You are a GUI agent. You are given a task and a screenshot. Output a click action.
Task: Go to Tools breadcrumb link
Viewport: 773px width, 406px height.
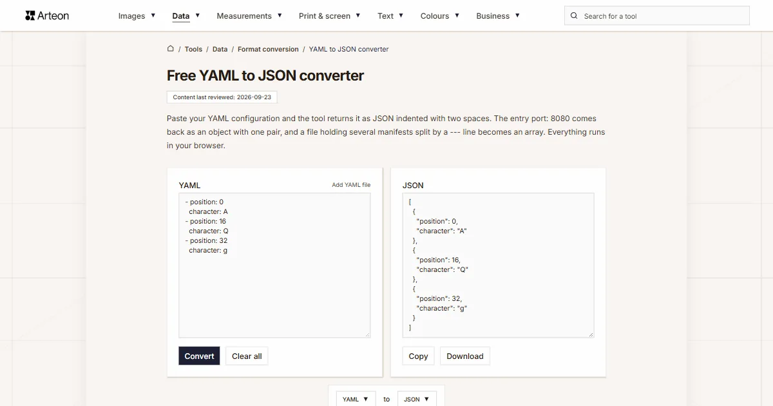coord(193,49)
